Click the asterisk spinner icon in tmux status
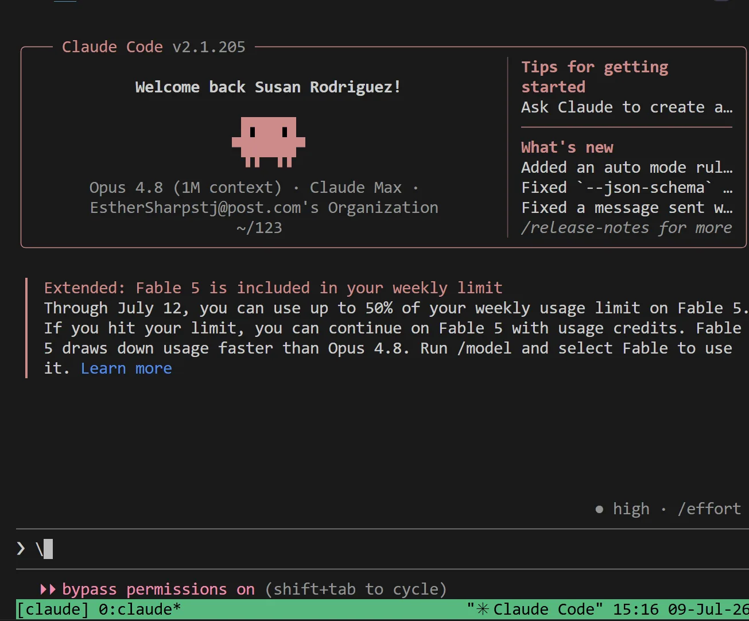This screenshot has width=749, height=621. coord(483,610)
